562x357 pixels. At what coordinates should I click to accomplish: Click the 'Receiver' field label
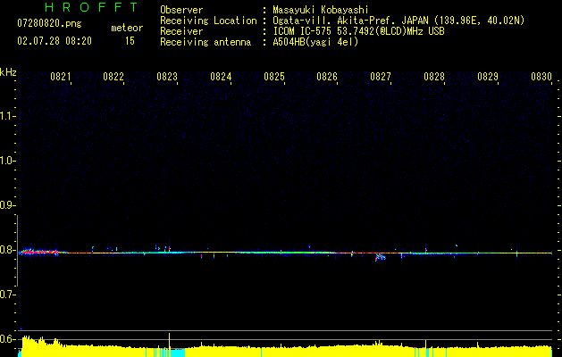[181, 31]
